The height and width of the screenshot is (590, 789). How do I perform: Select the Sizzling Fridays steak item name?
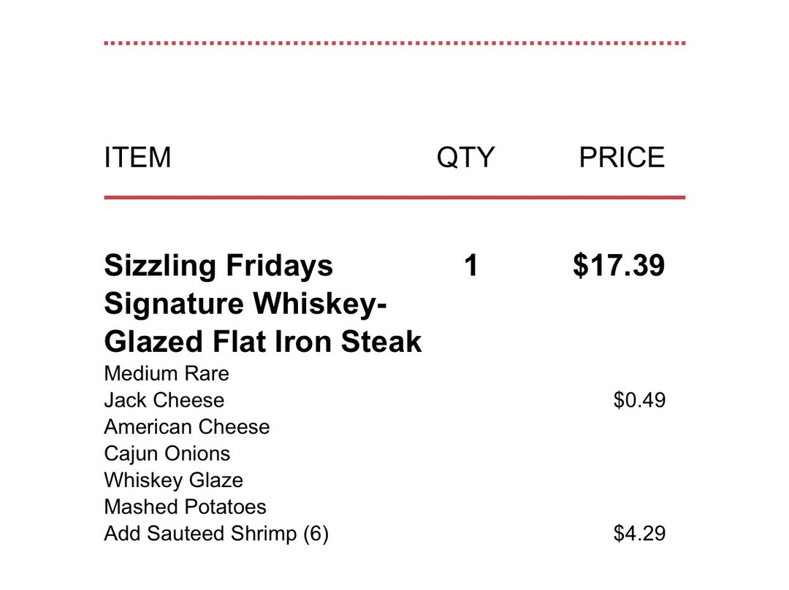(x=263, y=303)
